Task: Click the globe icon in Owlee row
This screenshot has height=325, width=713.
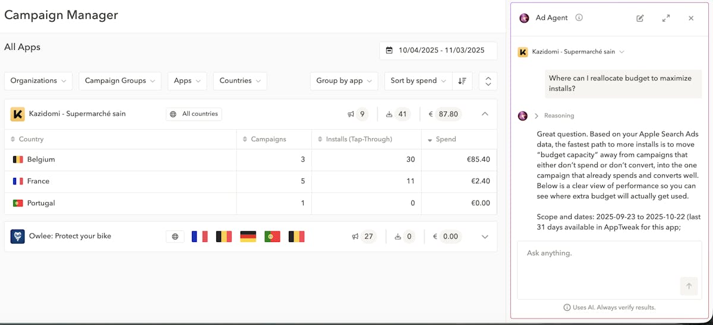Action: [x=175, y=237]
